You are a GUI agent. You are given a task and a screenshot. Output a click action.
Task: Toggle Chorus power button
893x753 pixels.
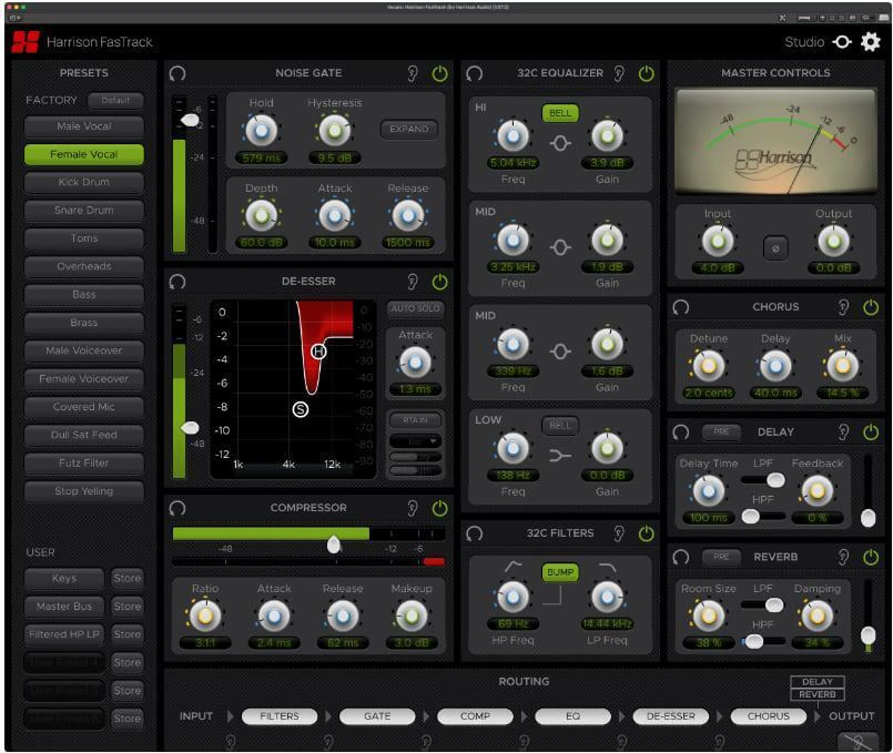click(871, 307)
